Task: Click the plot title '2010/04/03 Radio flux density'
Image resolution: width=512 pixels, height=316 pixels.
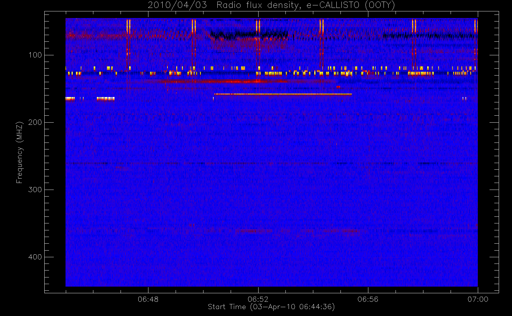Action: 271,5
